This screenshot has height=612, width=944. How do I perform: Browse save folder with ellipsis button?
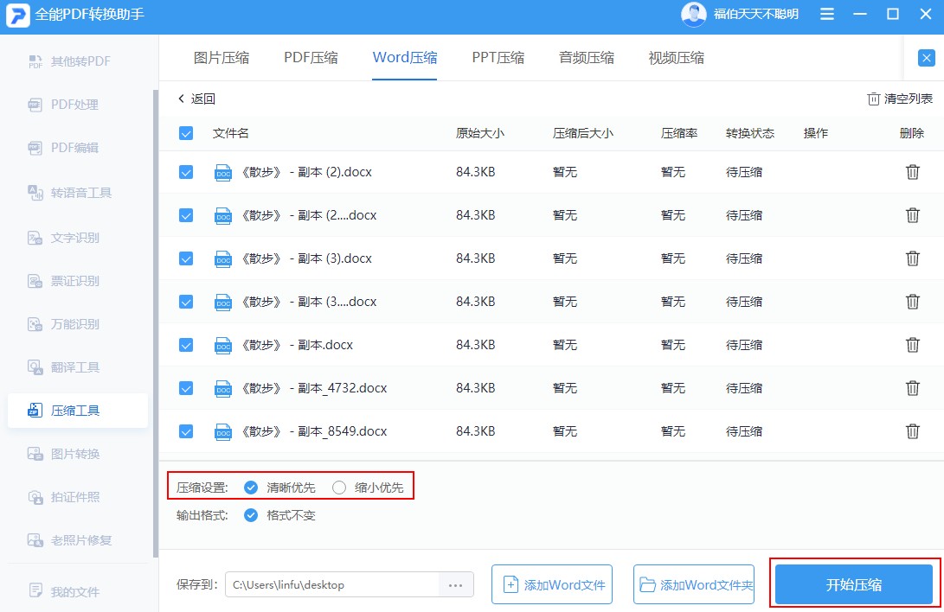pos(456,585)
